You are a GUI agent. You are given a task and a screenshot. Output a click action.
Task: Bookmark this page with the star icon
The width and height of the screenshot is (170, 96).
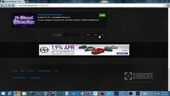click(x=164, y=5)
